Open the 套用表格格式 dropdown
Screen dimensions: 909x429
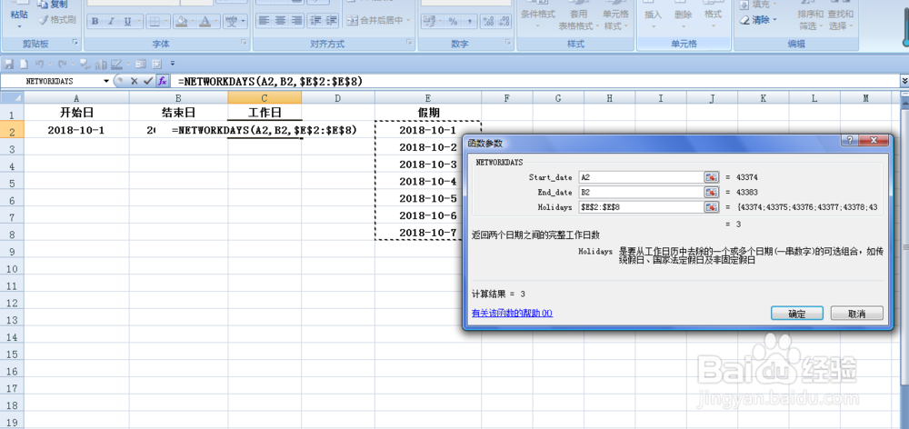coord(596,26)
